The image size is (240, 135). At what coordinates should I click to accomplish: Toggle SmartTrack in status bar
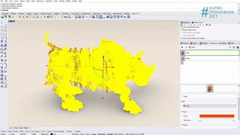point(102,134)
